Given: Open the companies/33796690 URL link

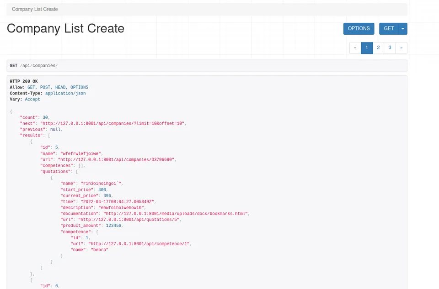Looking at the screenshot, I should pyautogui.click(x=116, y=160).
